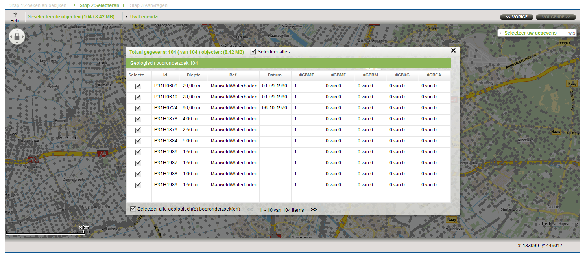Screen dimensions: 587x255
Task: Click the wis link
Action: click(571, 33)
